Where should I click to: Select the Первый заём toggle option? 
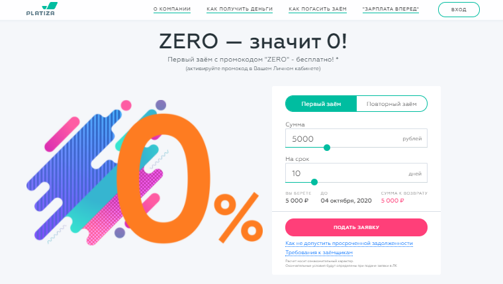click(321, 104)
